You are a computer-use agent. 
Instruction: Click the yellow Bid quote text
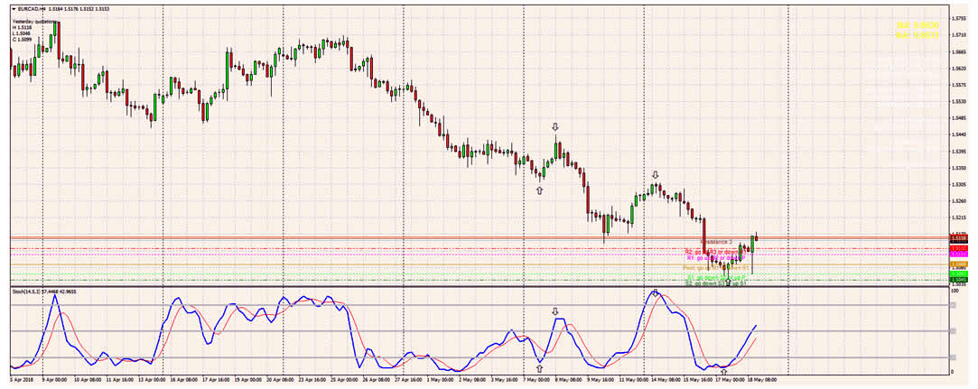(x=917, y=25)
